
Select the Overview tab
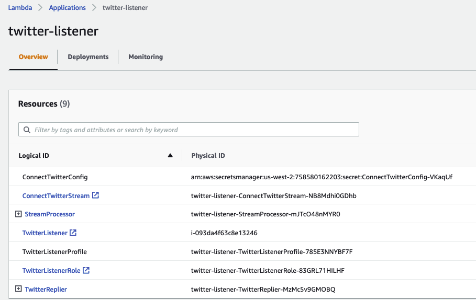33,57
